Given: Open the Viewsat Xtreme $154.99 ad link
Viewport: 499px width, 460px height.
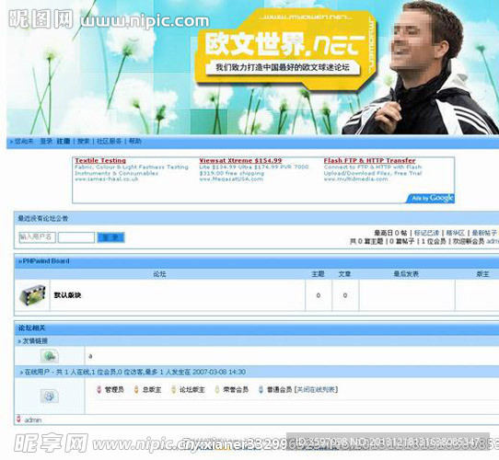Looking at the screenshot, I should click(240, 161).
